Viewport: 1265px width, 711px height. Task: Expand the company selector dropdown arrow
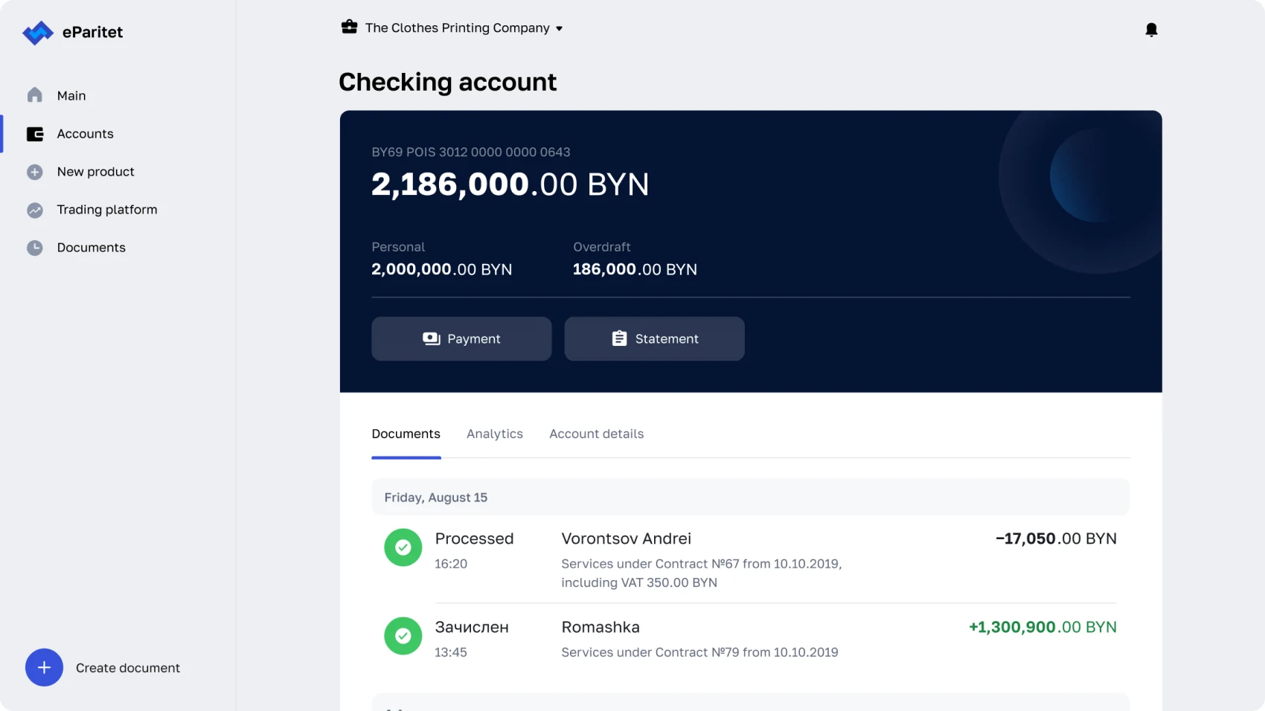(x=559, y=29)
